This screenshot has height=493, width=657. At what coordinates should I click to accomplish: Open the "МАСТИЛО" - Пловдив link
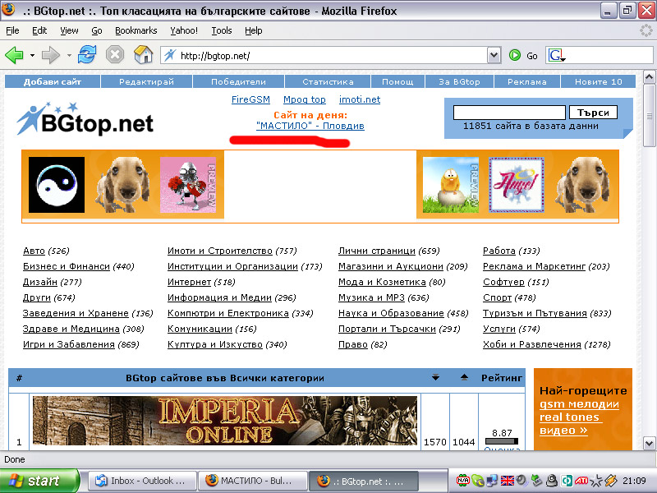pos(310,127)
